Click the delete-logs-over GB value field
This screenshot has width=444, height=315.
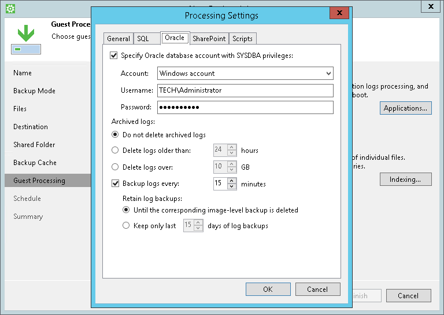[x=221, y=167]
